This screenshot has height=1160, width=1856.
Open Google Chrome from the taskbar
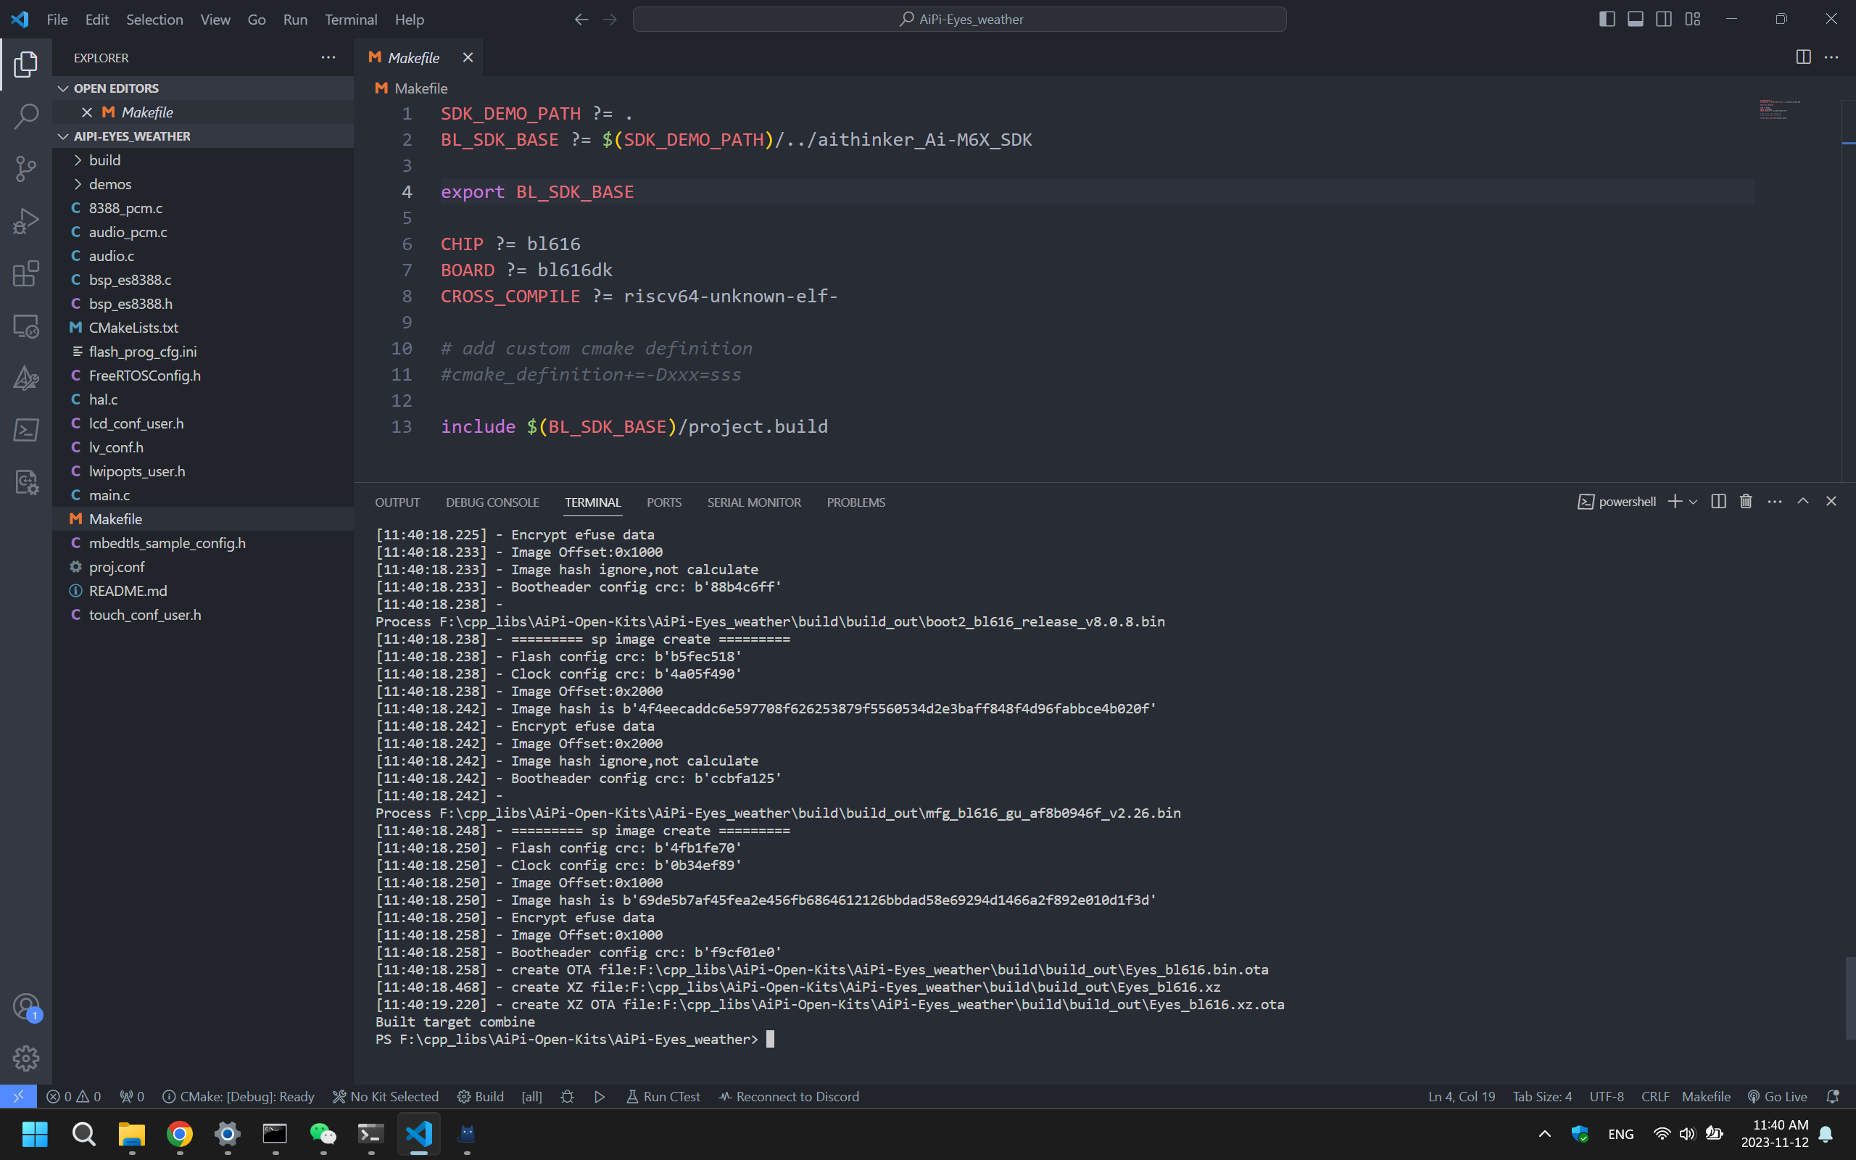coord(180,1133)
